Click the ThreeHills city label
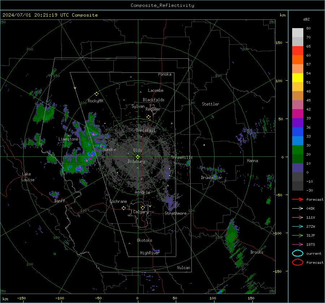The image size is (325, 303). point(182,157)
